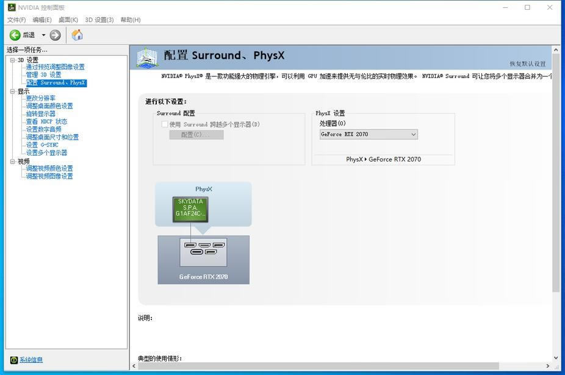Click the vertical scrollbar up arrow
Image resolution: width=565 pixels, height=375 pixels.
coord(556,50)
